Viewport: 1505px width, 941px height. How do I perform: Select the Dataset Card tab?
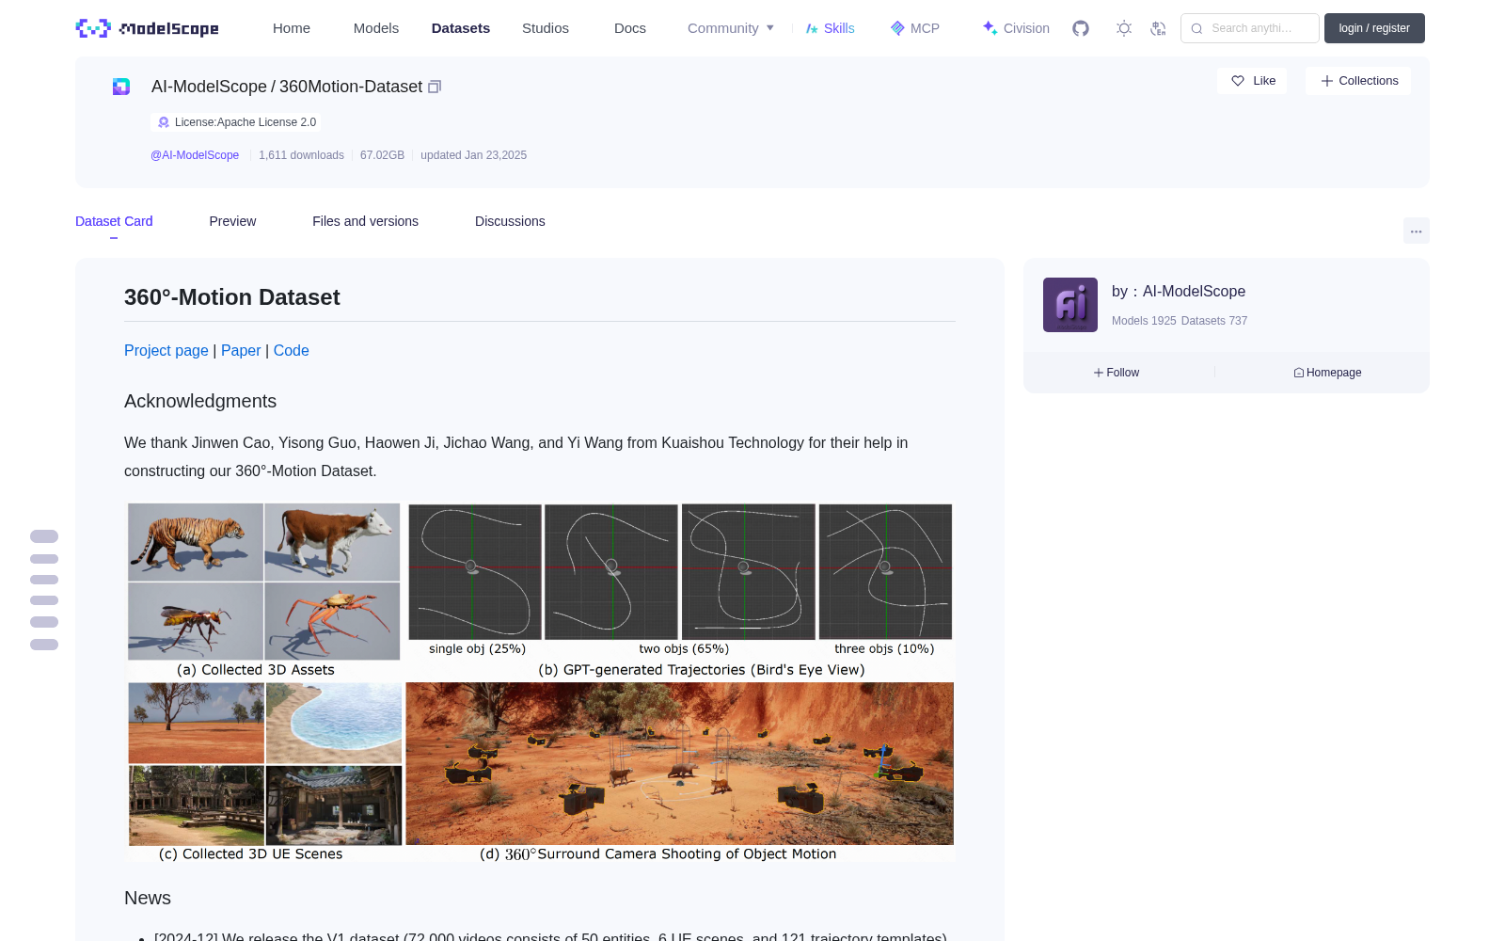point(114,221)
